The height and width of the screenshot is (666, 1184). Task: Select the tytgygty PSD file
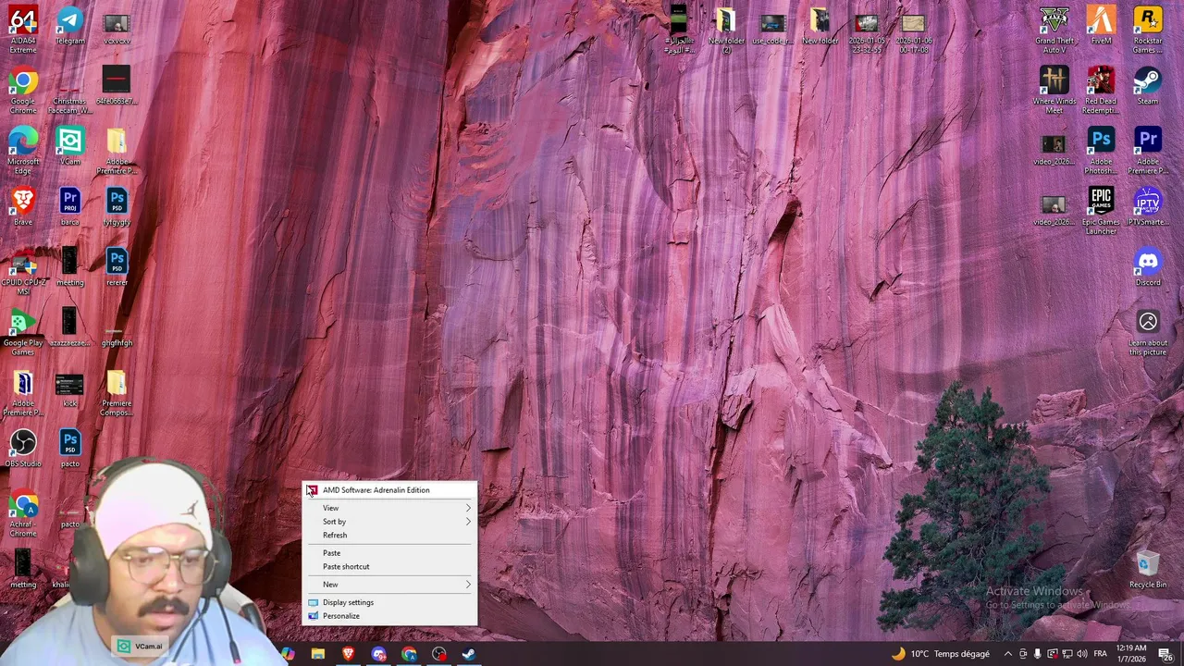pyautogui.click(x=117, y=206)
